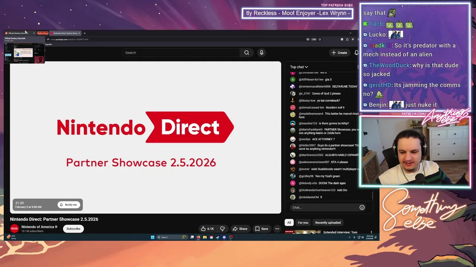Click chat message 'yo kai comeback?'
This screenshot has height=267, width=476.
pyautogui.click(x=328, y=100)
